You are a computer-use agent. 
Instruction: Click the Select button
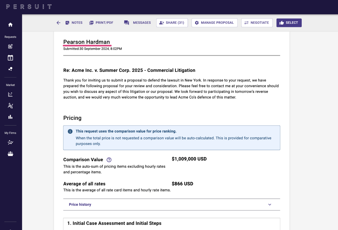tap(289, 23)
